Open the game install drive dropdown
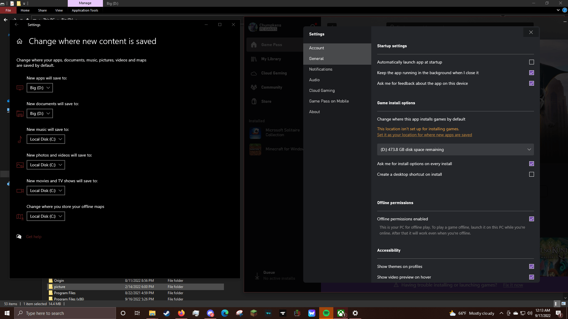The width and height of the screenshot is (568, 319). pyautogui.click(x=455, y=149)
